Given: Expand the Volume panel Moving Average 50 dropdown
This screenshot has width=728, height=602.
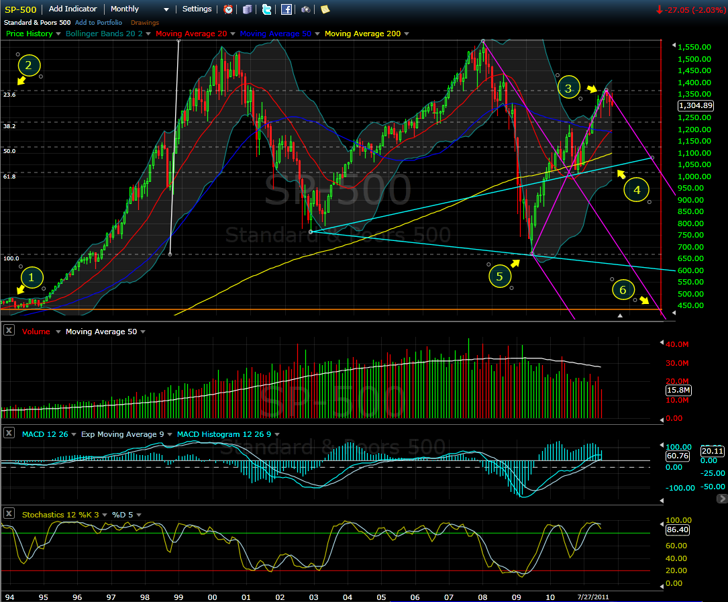Looking at the screenshot, I should point(143,332).
